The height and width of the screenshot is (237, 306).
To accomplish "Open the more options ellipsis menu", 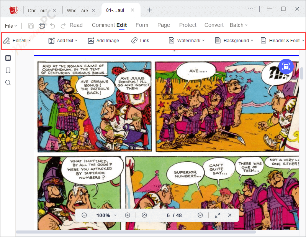I will coord(250,9).
